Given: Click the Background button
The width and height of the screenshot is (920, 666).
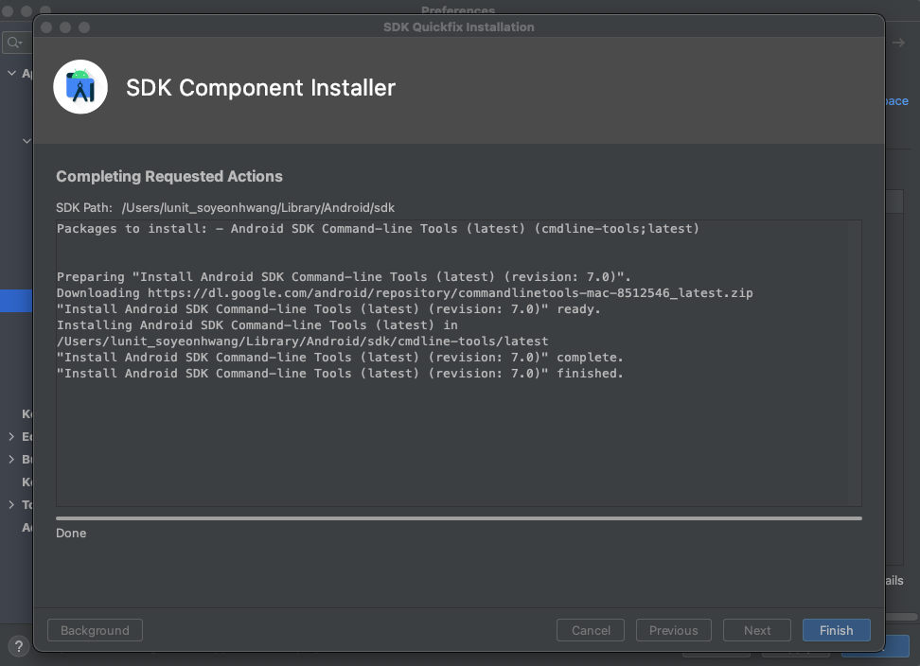Looking at the screenshot, I should [x=95, y=630].
